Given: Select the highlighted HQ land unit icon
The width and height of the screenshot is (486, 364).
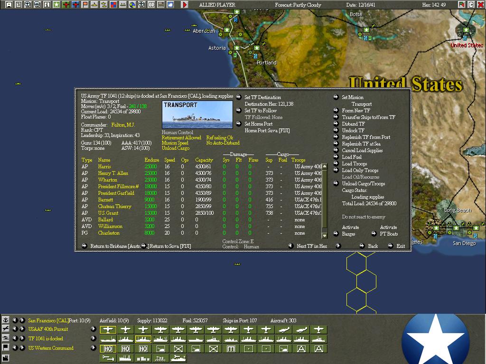Looking at the screenshot, I should tap(108, 349).
